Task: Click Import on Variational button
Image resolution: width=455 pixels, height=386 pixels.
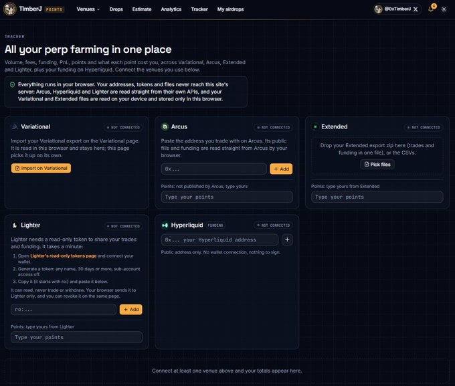Action: tap(41, 169)
